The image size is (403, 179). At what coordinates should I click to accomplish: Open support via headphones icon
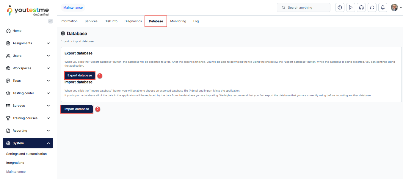pos(361,7)
